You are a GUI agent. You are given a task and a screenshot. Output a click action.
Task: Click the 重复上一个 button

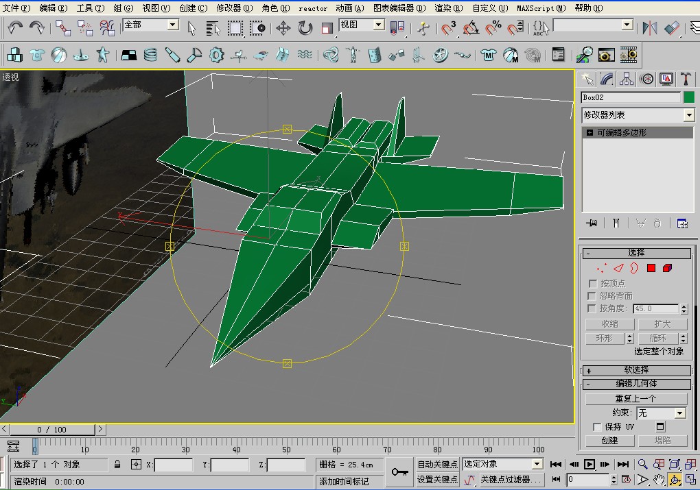[636, 399]
